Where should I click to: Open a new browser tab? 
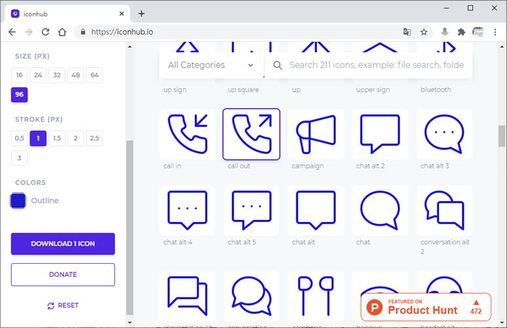(x=141, y=14)
